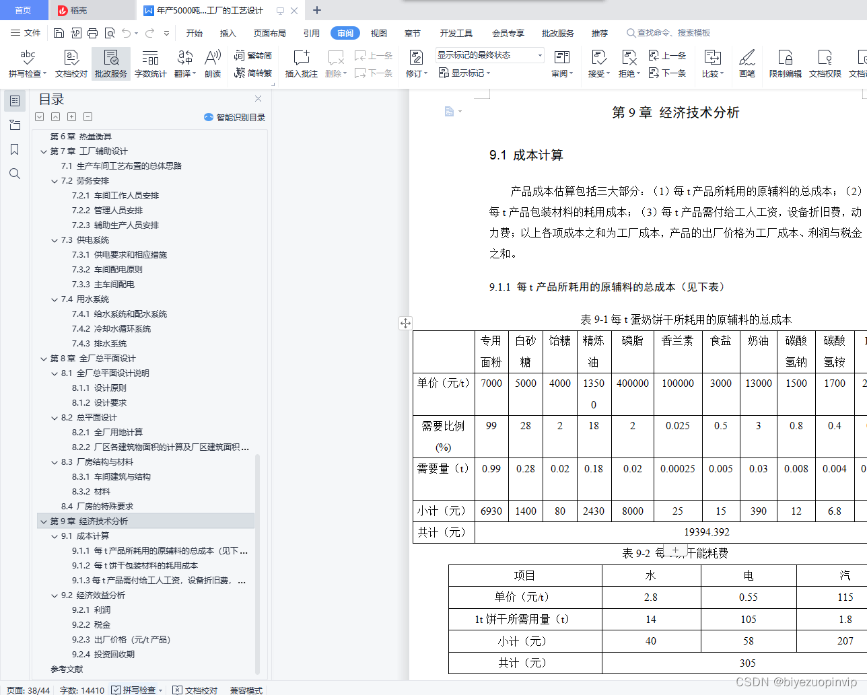The width and height of the screenshot is (867, 695).
Task: Jump to 8.2.1 全厂用地计算 heading
Action: 108,433
